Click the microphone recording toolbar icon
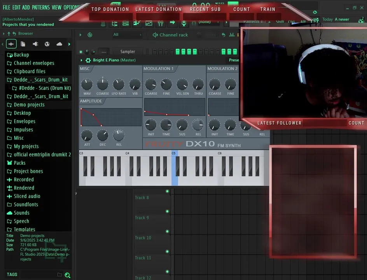Viewport: 367px width, 280px height. pyautogui.click(x=184, y=23)
